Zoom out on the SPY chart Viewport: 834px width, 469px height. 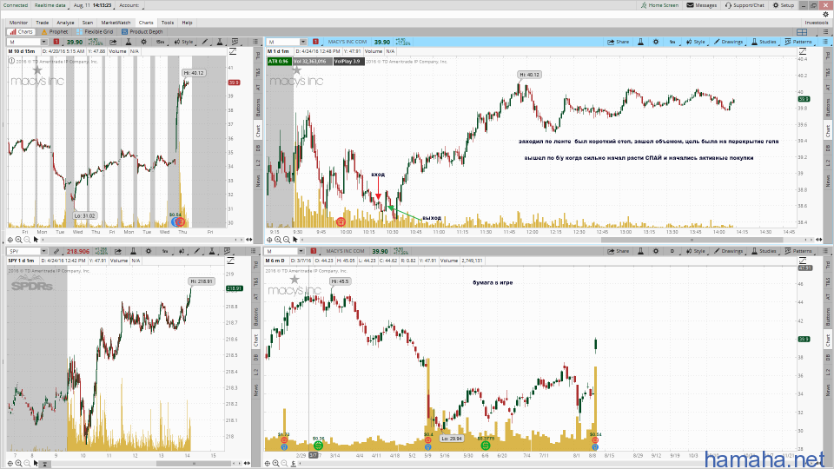point(27,463)
